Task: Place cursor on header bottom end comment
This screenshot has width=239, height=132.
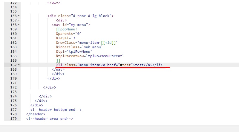Action: pos(56,110)
